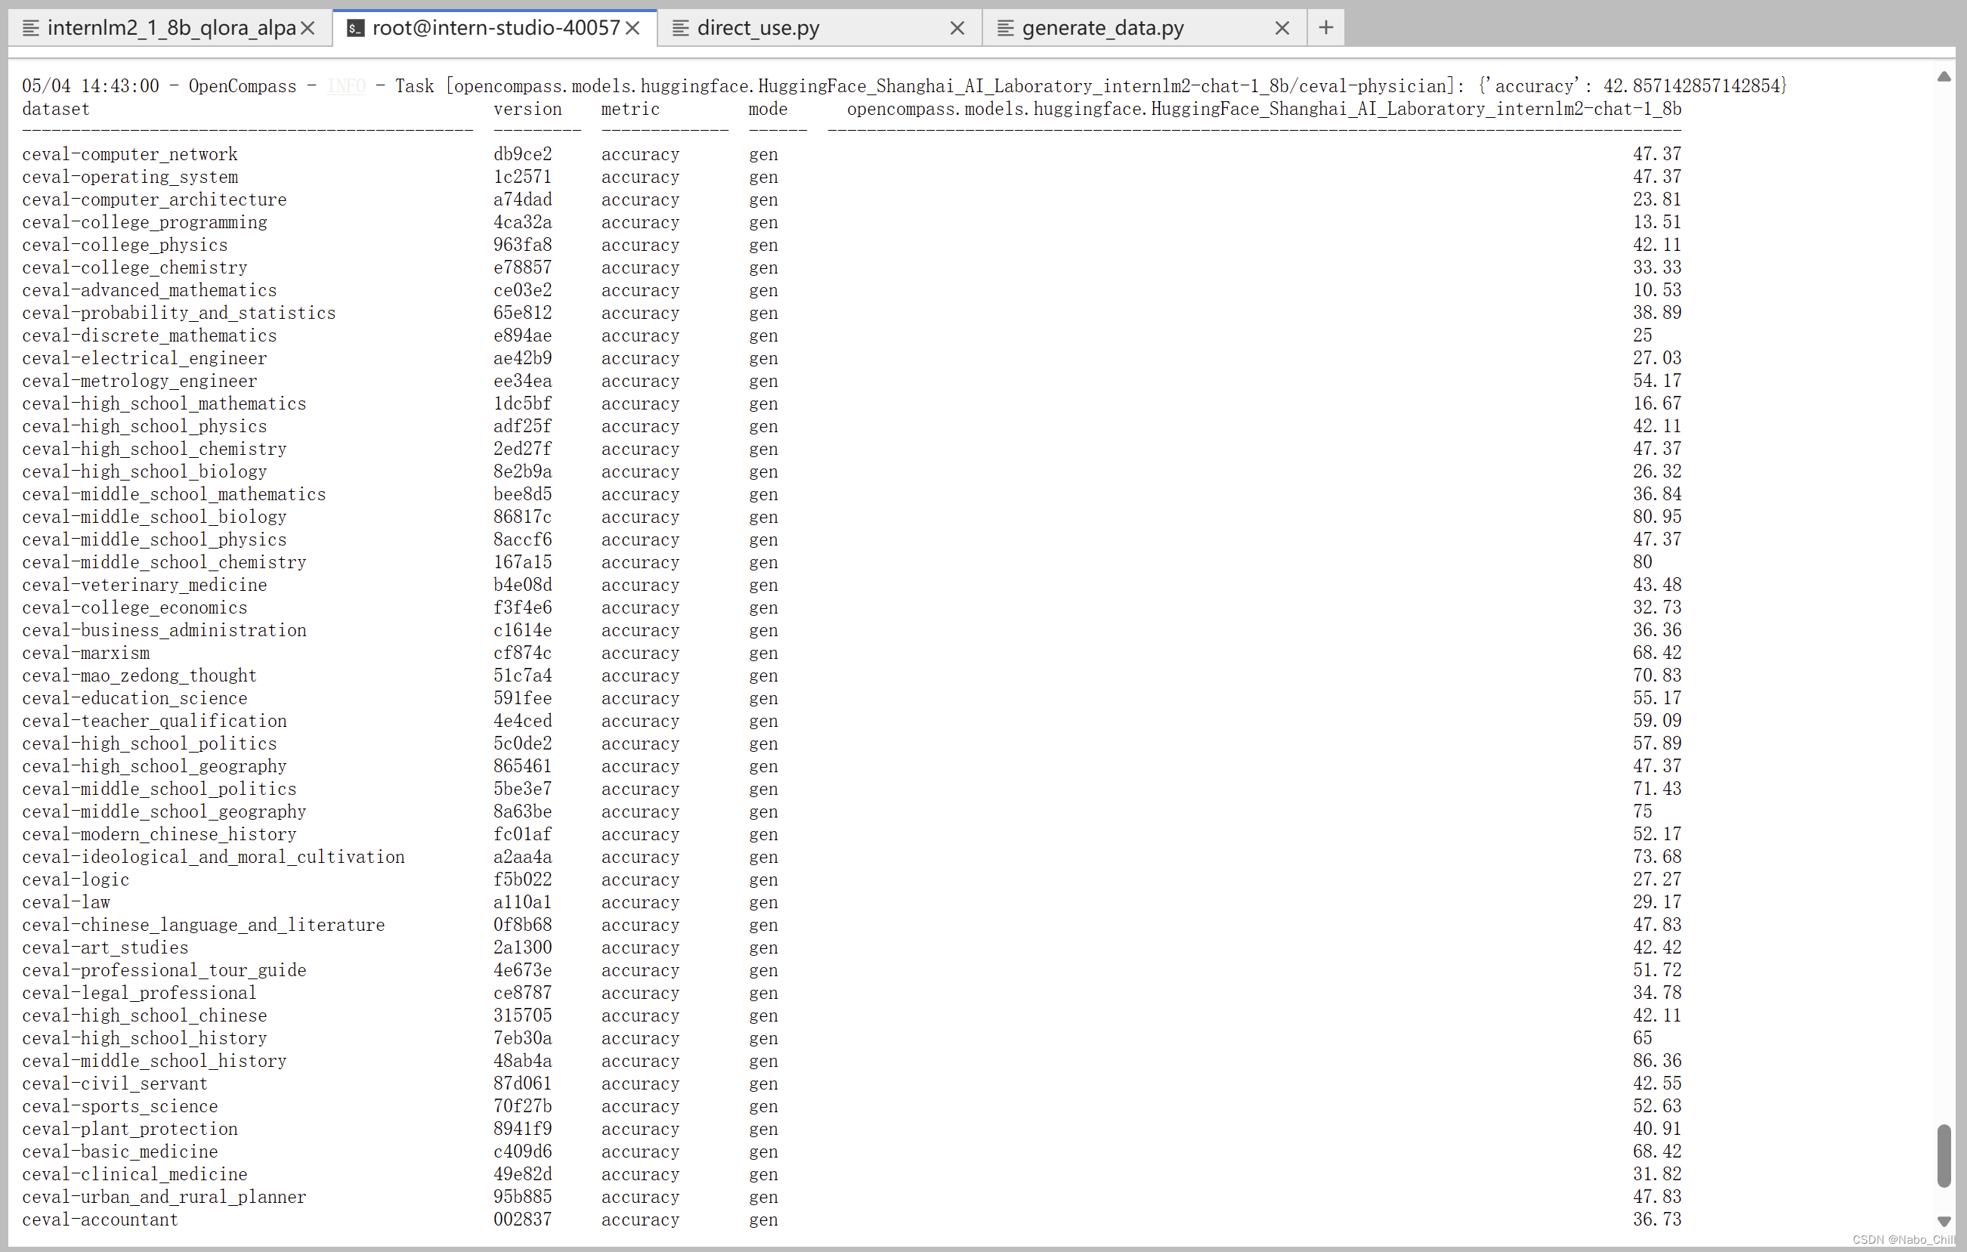Switch to the internlm2_1_8b_qlora_alpa tab

pos(170,28)
